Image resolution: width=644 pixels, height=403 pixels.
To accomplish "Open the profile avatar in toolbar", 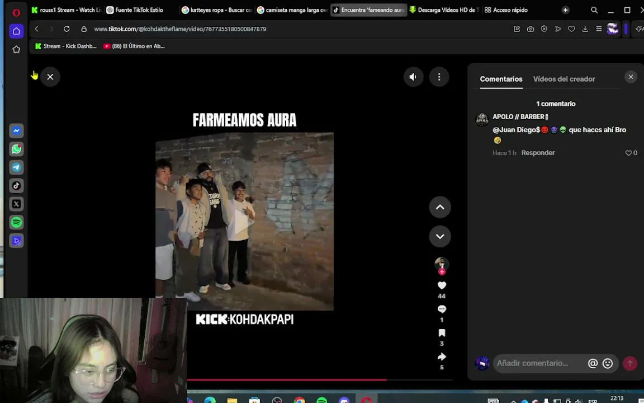I will [612, 29].
